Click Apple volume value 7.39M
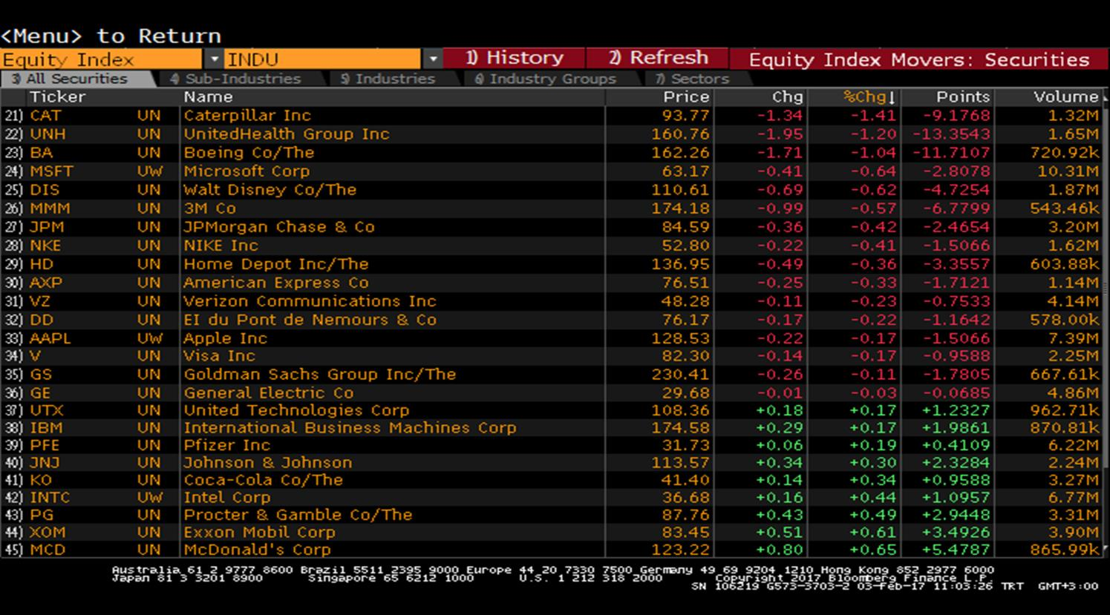 pos(1072,338)
